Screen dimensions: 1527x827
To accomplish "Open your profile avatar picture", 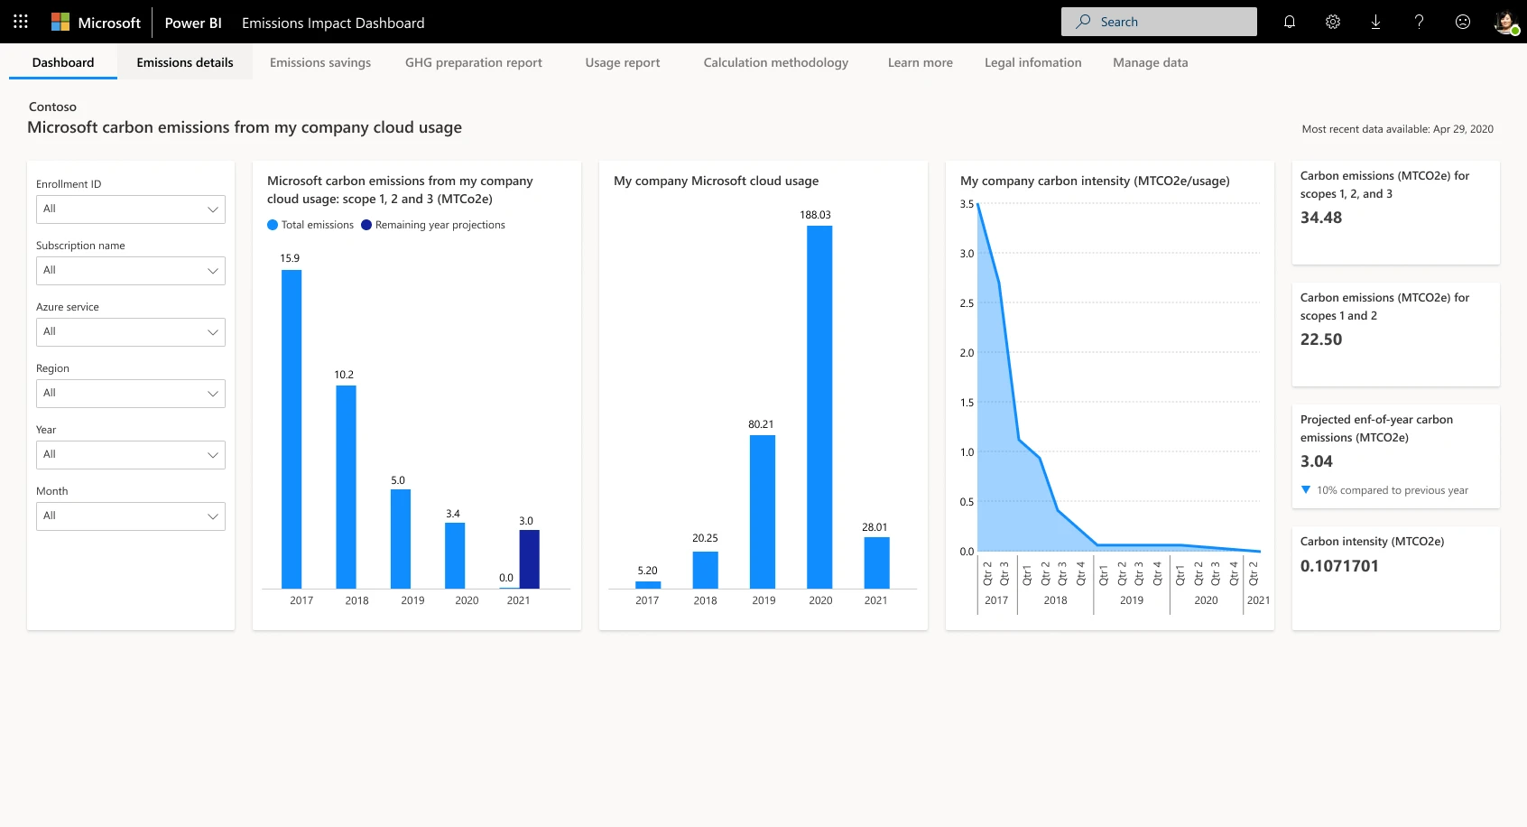I will pyautogui.click(x=1505, y=22).
